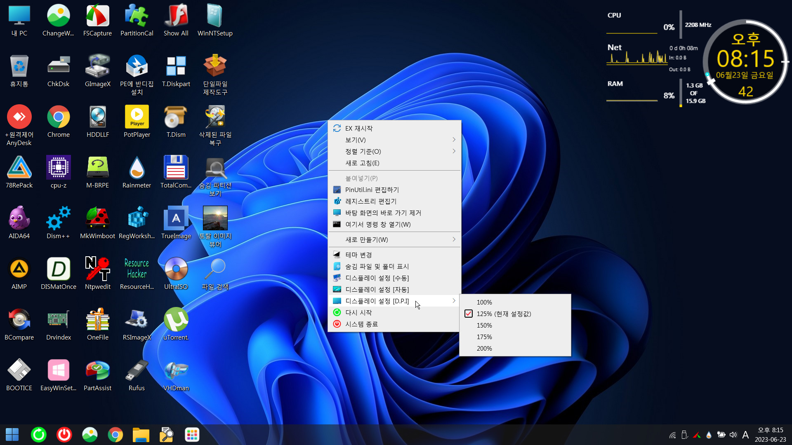Open File Explorer from taskbar
The width and height of the screenshot is (792, 445).
[x=141, y=435]
